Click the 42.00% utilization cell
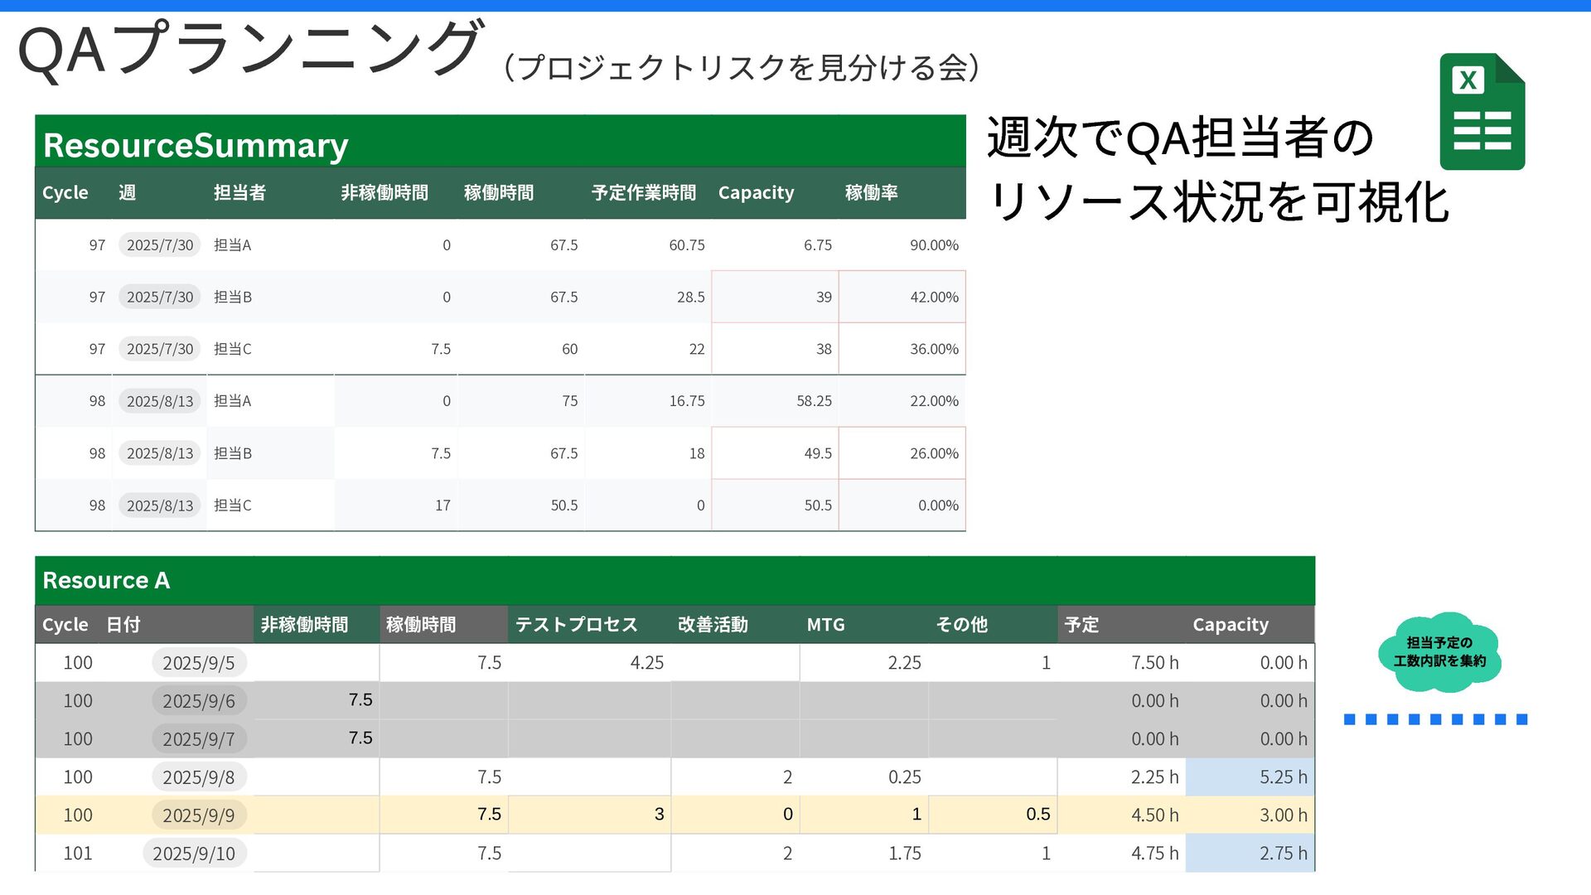This screenshot has height=895, width=1591. tap(902, 297)
